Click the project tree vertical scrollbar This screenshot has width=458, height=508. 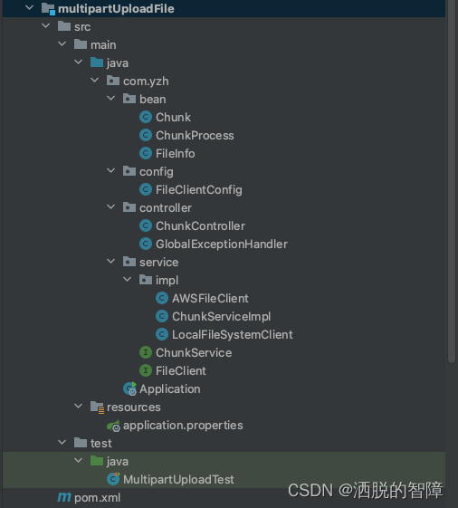(452, 181)
